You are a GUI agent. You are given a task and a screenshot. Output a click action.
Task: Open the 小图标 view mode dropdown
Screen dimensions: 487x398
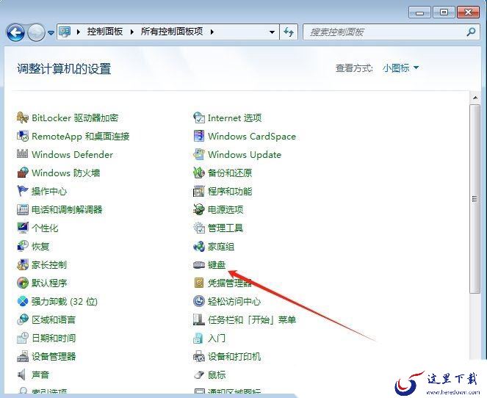click(400, 68)
